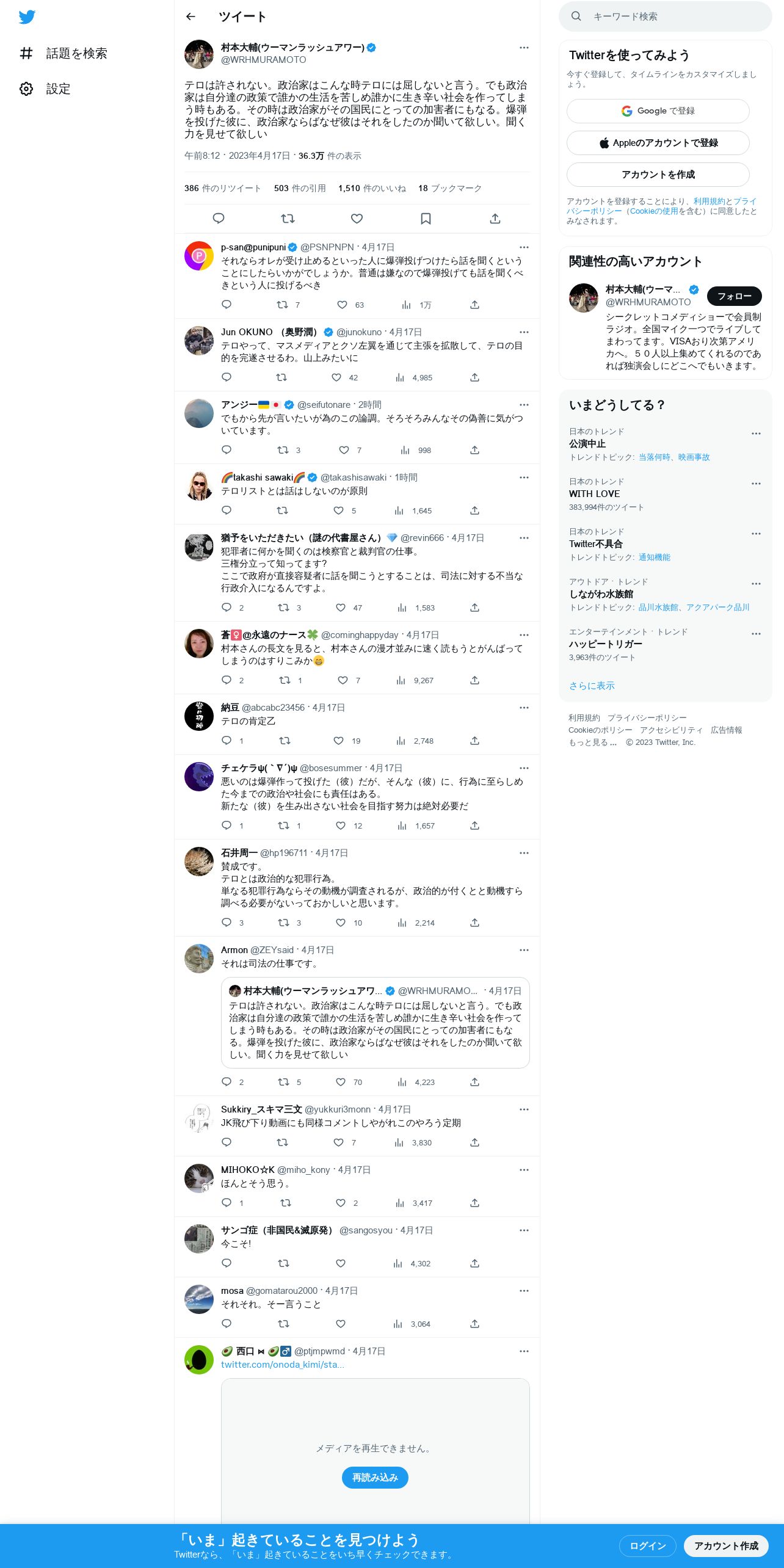Retweet Jun OKUNO's reply
Viewport: 784px width, 1568px height.
click(x=281, y=377)
